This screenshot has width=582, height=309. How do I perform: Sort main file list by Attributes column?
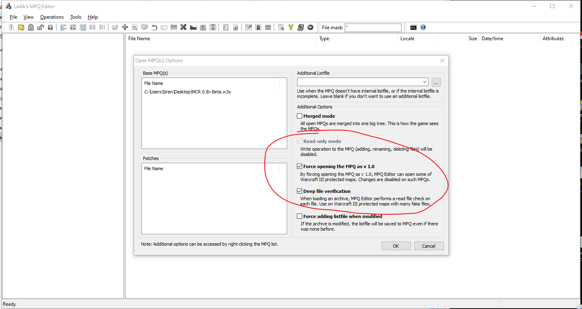556,39
